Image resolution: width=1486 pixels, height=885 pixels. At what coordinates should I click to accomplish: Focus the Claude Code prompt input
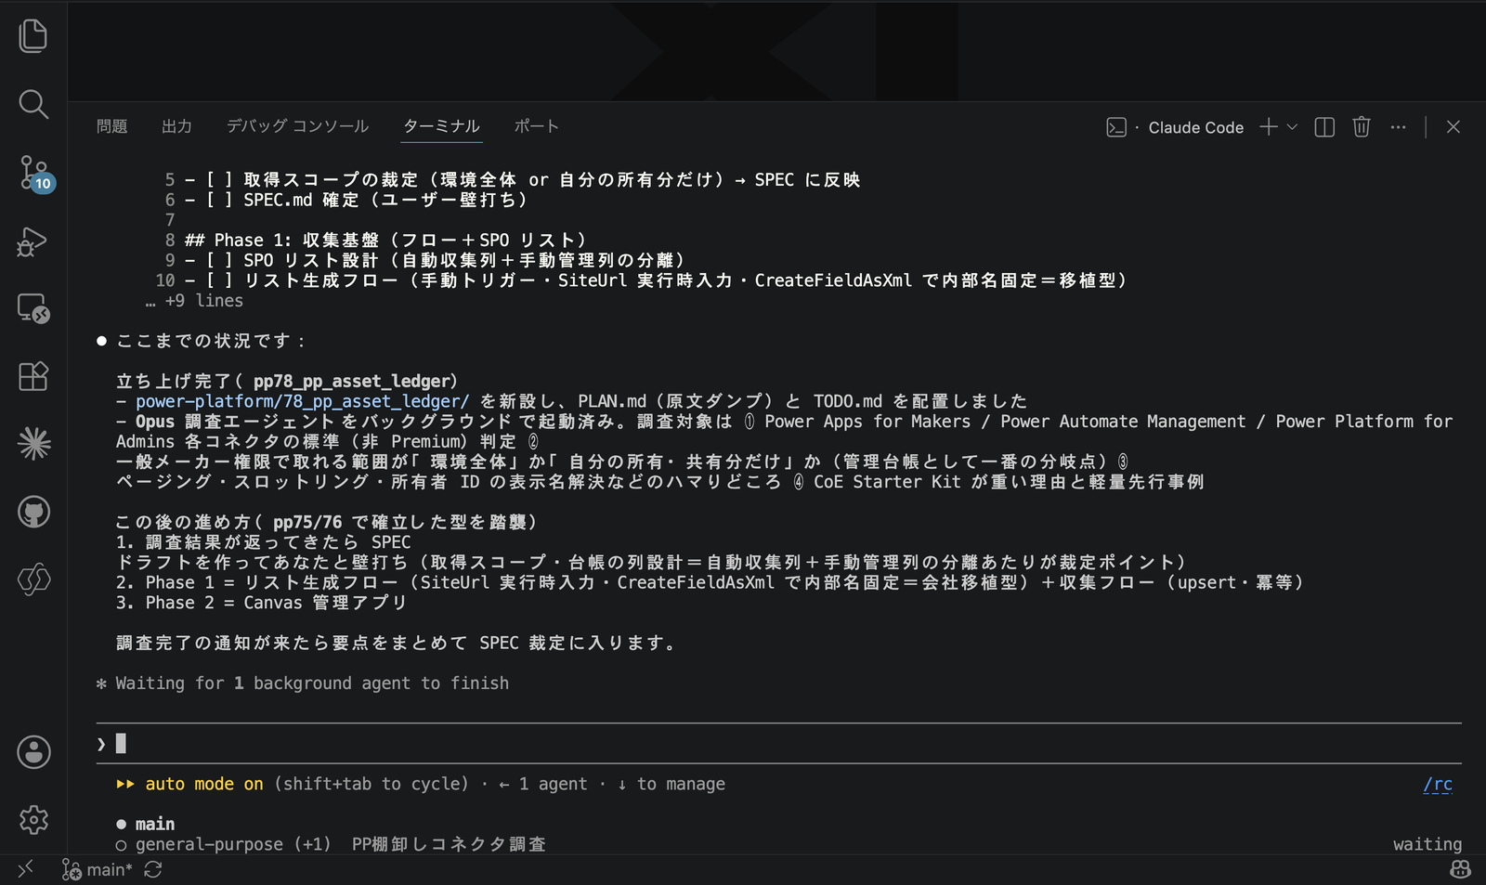(778, 744)
